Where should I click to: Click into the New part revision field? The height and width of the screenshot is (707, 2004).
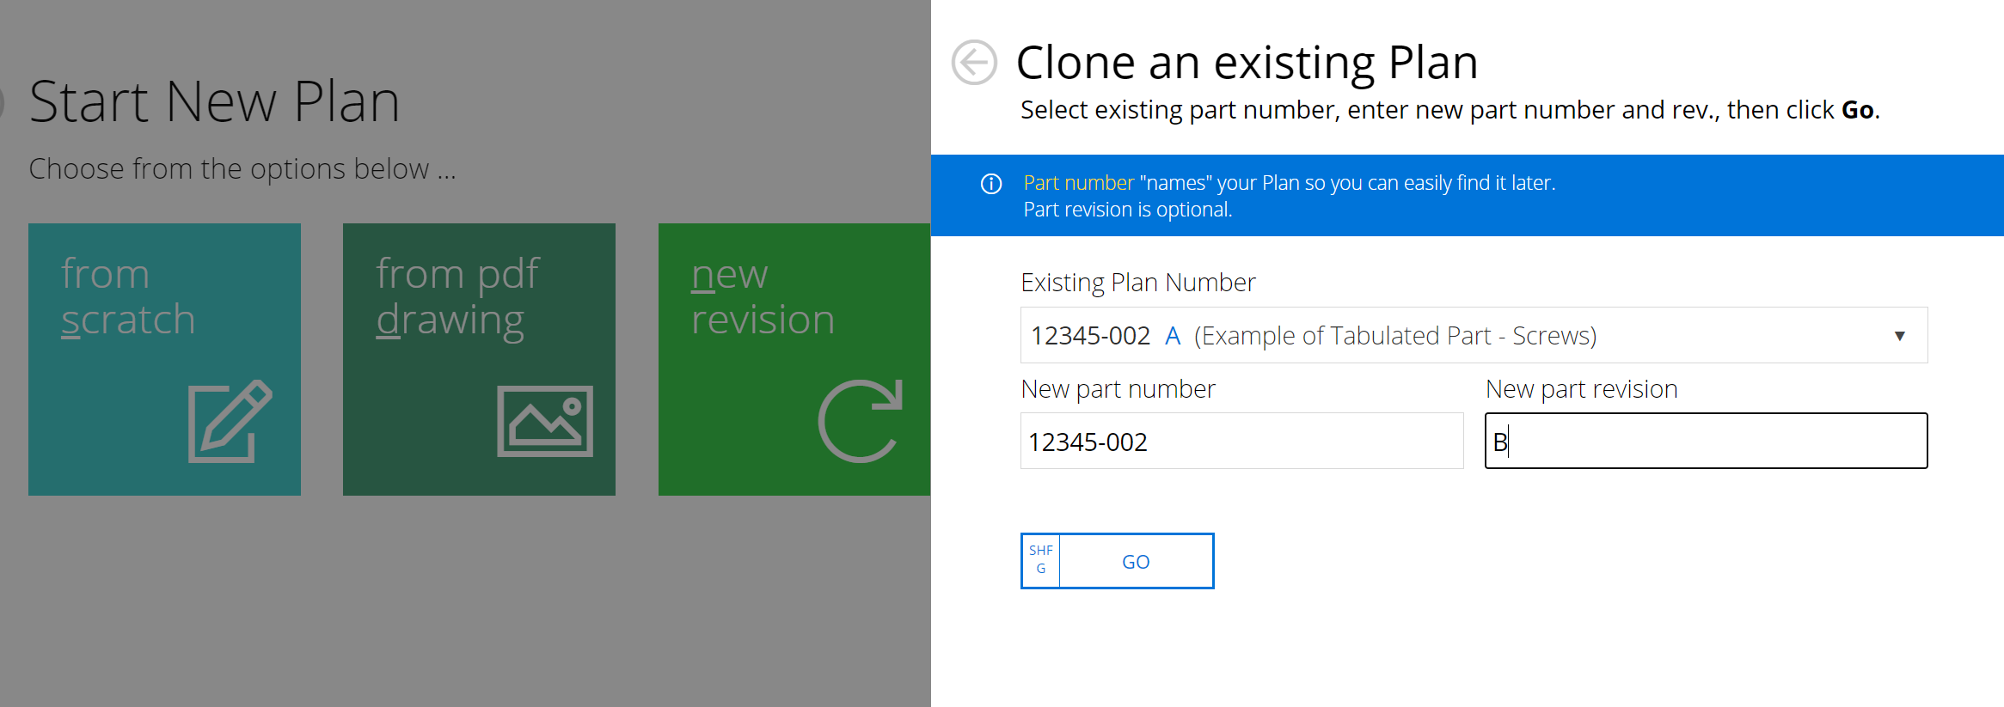click(1706, 442)
